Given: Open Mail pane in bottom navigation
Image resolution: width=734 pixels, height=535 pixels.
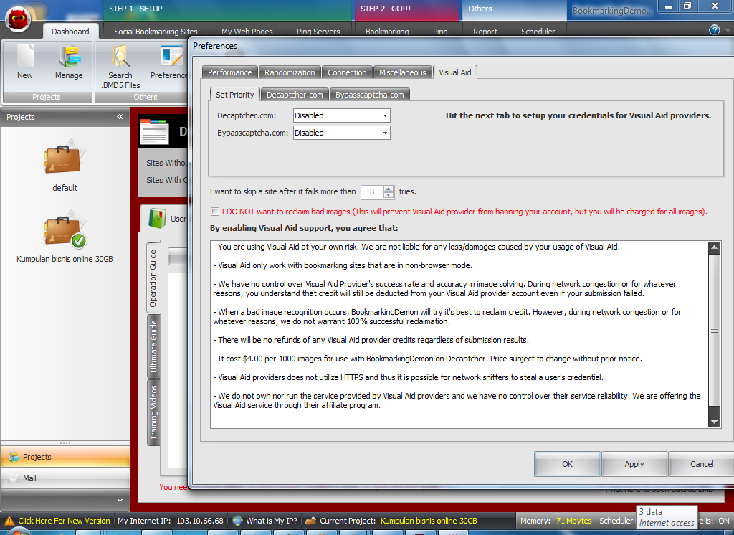Looking at the screenshot, I should 65,478.
